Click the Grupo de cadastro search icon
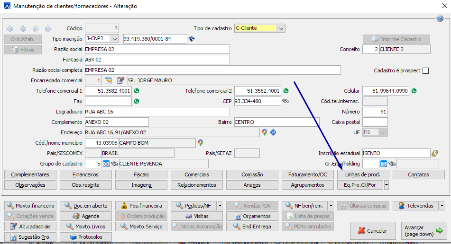 [x=106, y=164]
